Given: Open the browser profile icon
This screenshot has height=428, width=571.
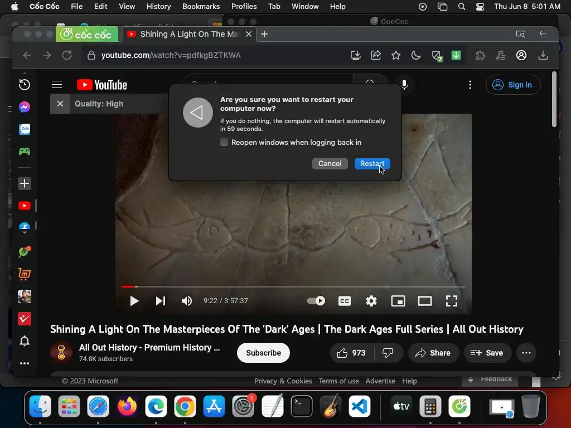Looking at the screenshot, I should [521, 55].
